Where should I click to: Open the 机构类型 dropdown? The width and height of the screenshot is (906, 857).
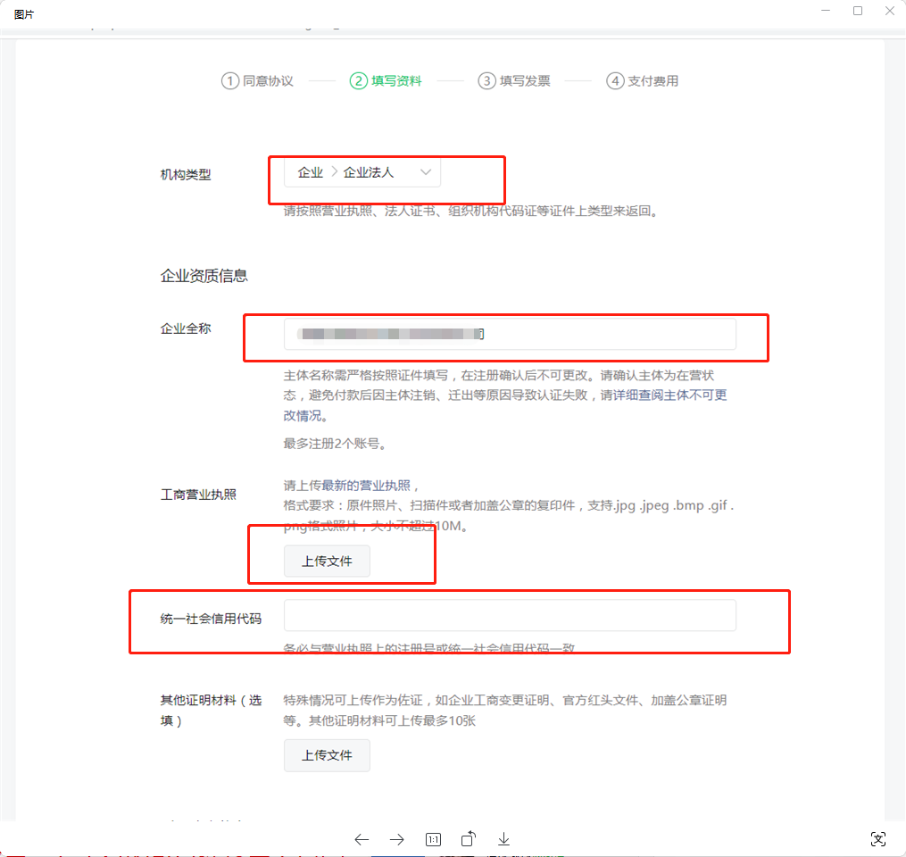362,172
